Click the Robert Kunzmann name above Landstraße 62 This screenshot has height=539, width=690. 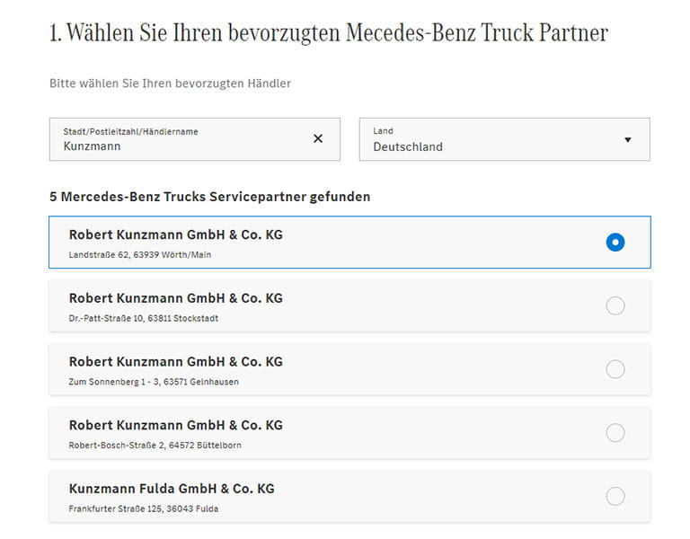coord(176,234)
